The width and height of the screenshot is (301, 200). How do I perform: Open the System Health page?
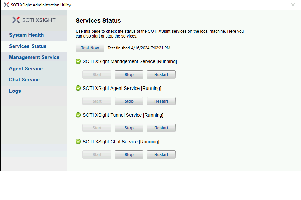pos(26,35)
